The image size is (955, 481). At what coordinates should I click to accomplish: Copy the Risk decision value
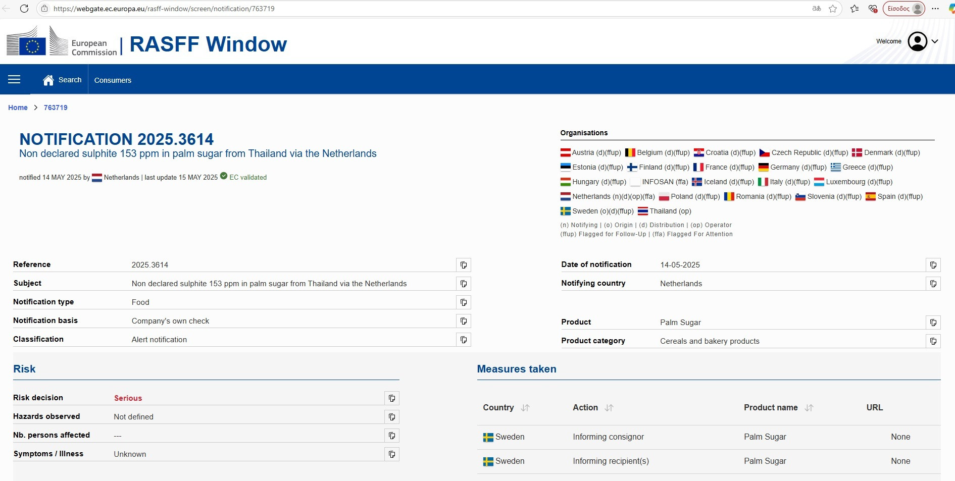[x=392, y=398]
